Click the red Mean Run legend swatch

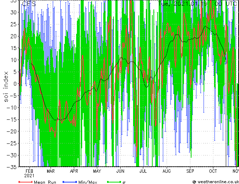click(x=26, y=182)
